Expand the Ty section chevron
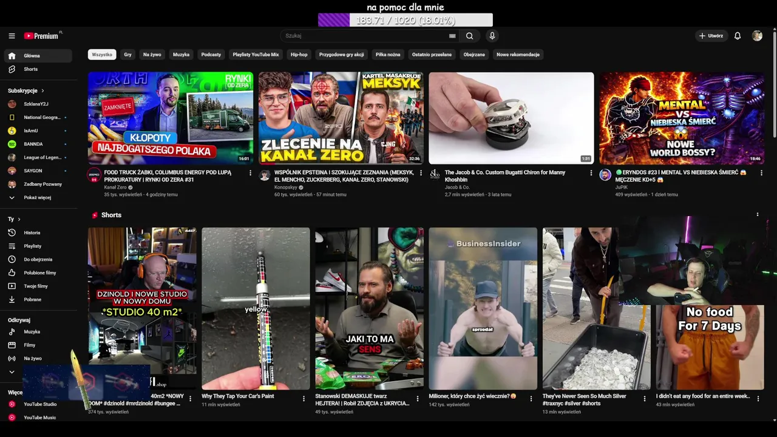Screen dimensions: 777x437 pos(19,219)
